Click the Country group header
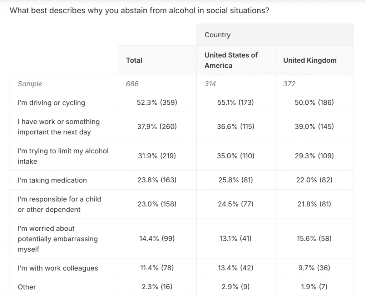366x296 pixels. point(217,35)
